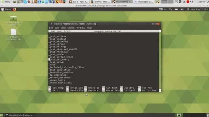Click nano's Cut Text shortcut label
This screenshot has width=209, height=117.
tap(112, 88)
